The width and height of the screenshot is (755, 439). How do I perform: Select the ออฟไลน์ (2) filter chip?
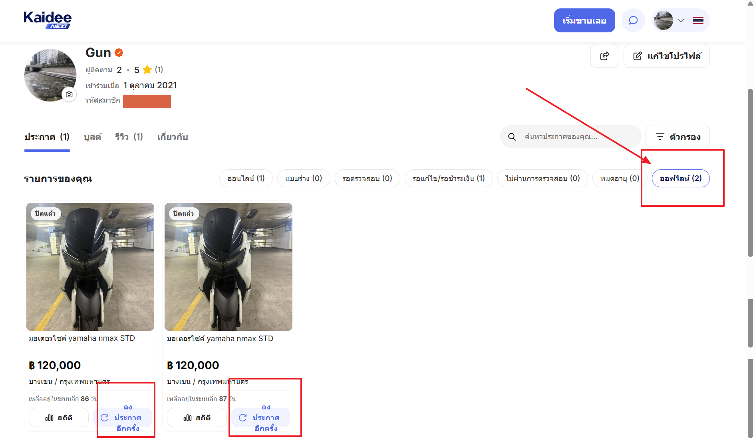(681, 178)
